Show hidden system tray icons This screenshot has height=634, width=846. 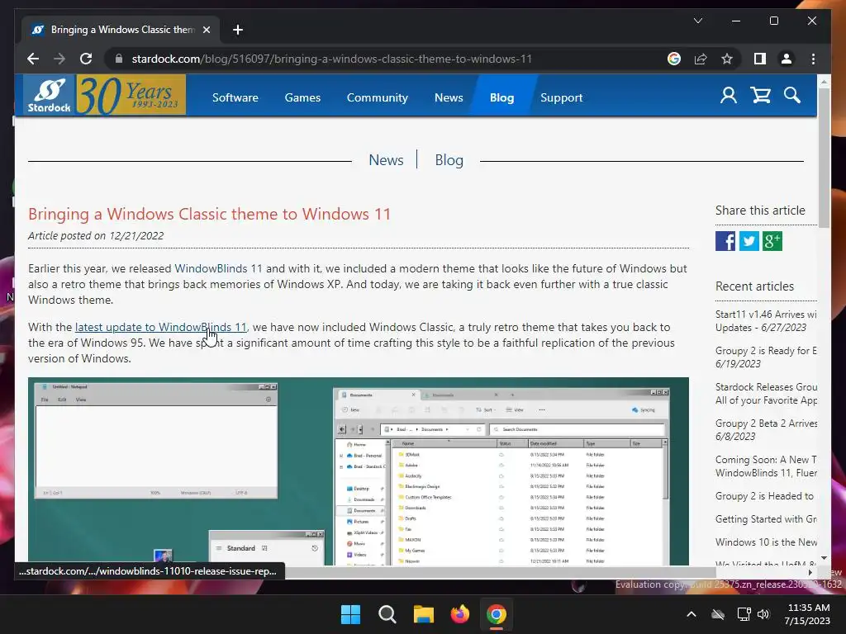point(692,614)
